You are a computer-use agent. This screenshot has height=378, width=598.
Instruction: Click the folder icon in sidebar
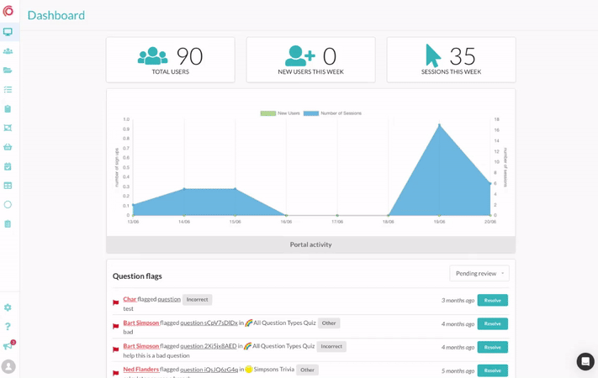[x=8, y=71]
